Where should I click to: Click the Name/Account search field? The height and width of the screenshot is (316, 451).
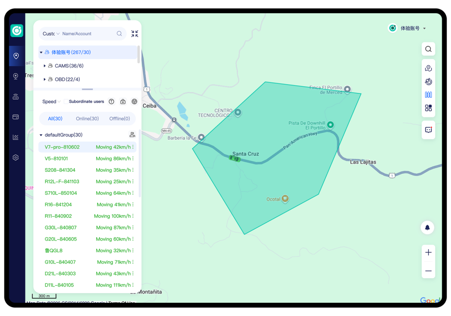pyautogui.click(x=87, y=33)
